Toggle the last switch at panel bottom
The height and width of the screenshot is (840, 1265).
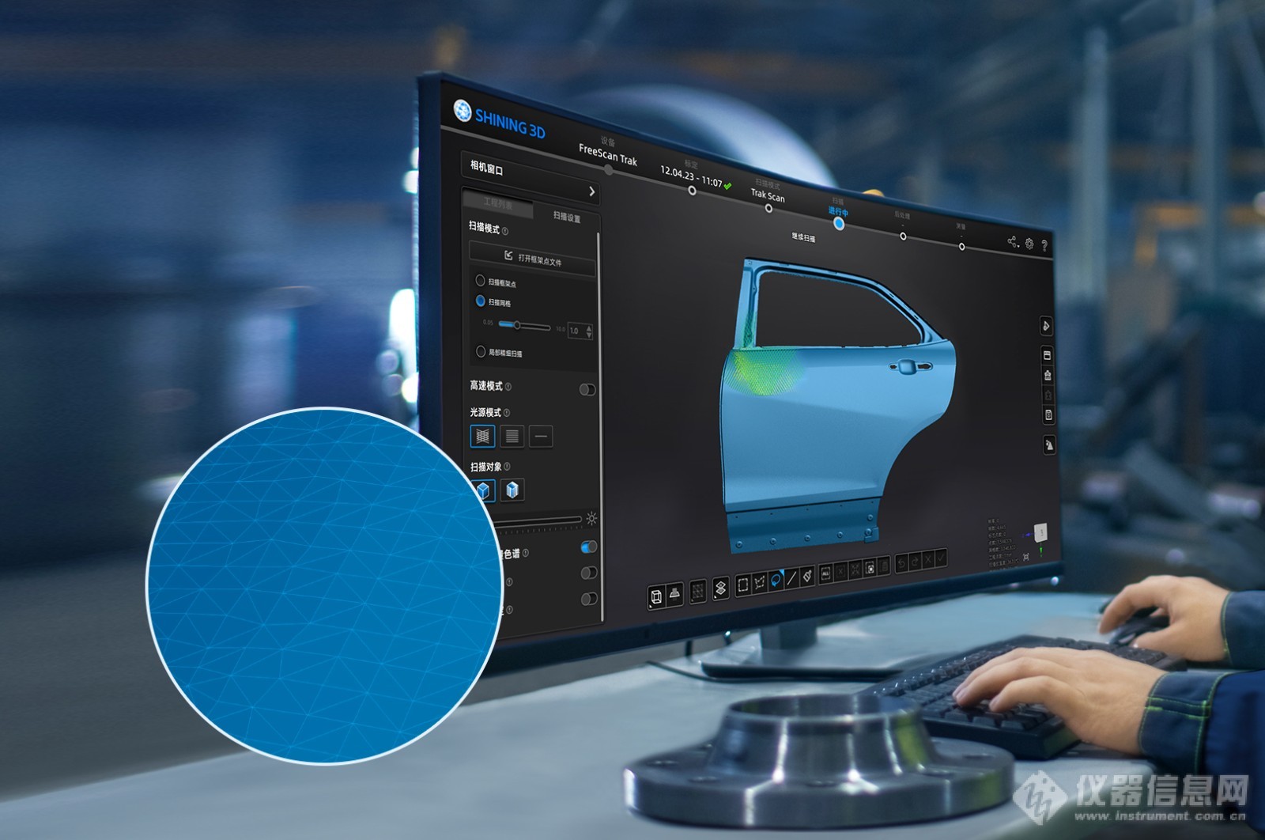click(589, 599)
